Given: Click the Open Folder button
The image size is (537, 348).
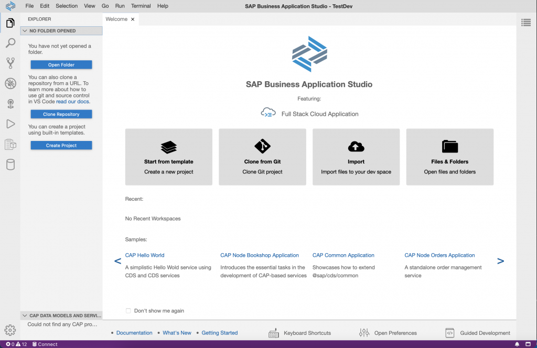Looking at the screenshot, I should [61, 64].
